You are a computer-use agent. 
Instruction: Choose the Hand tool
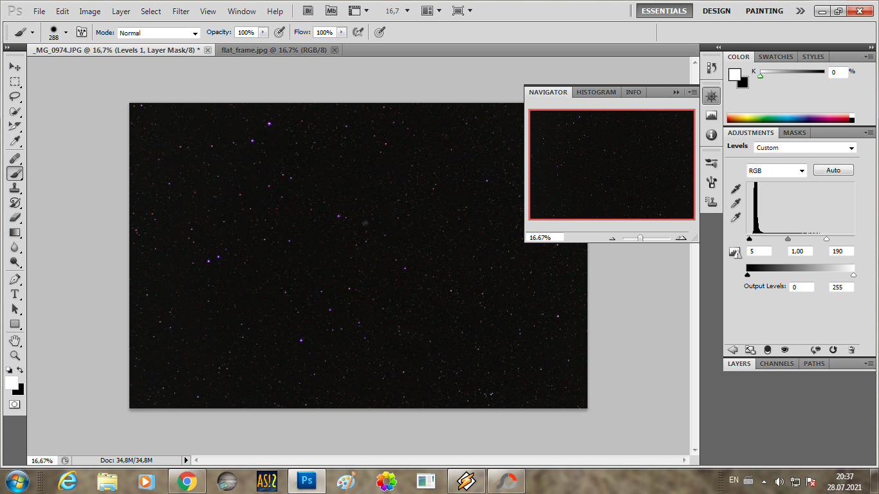pos(14,340)
